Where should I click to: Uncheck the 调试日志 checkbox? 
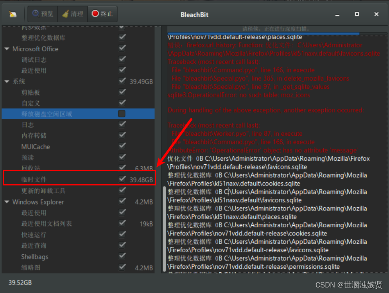point(122,59)
